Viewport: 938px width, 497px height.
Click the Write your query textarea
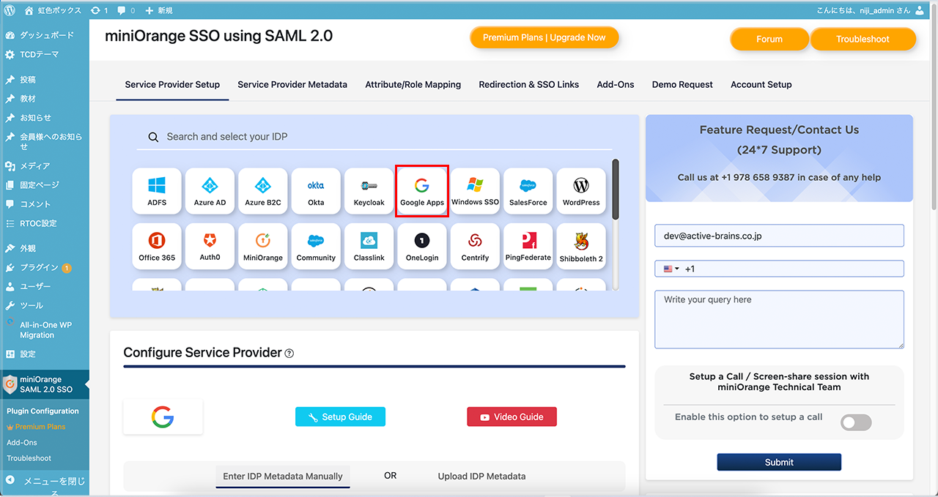pos(779,319)
